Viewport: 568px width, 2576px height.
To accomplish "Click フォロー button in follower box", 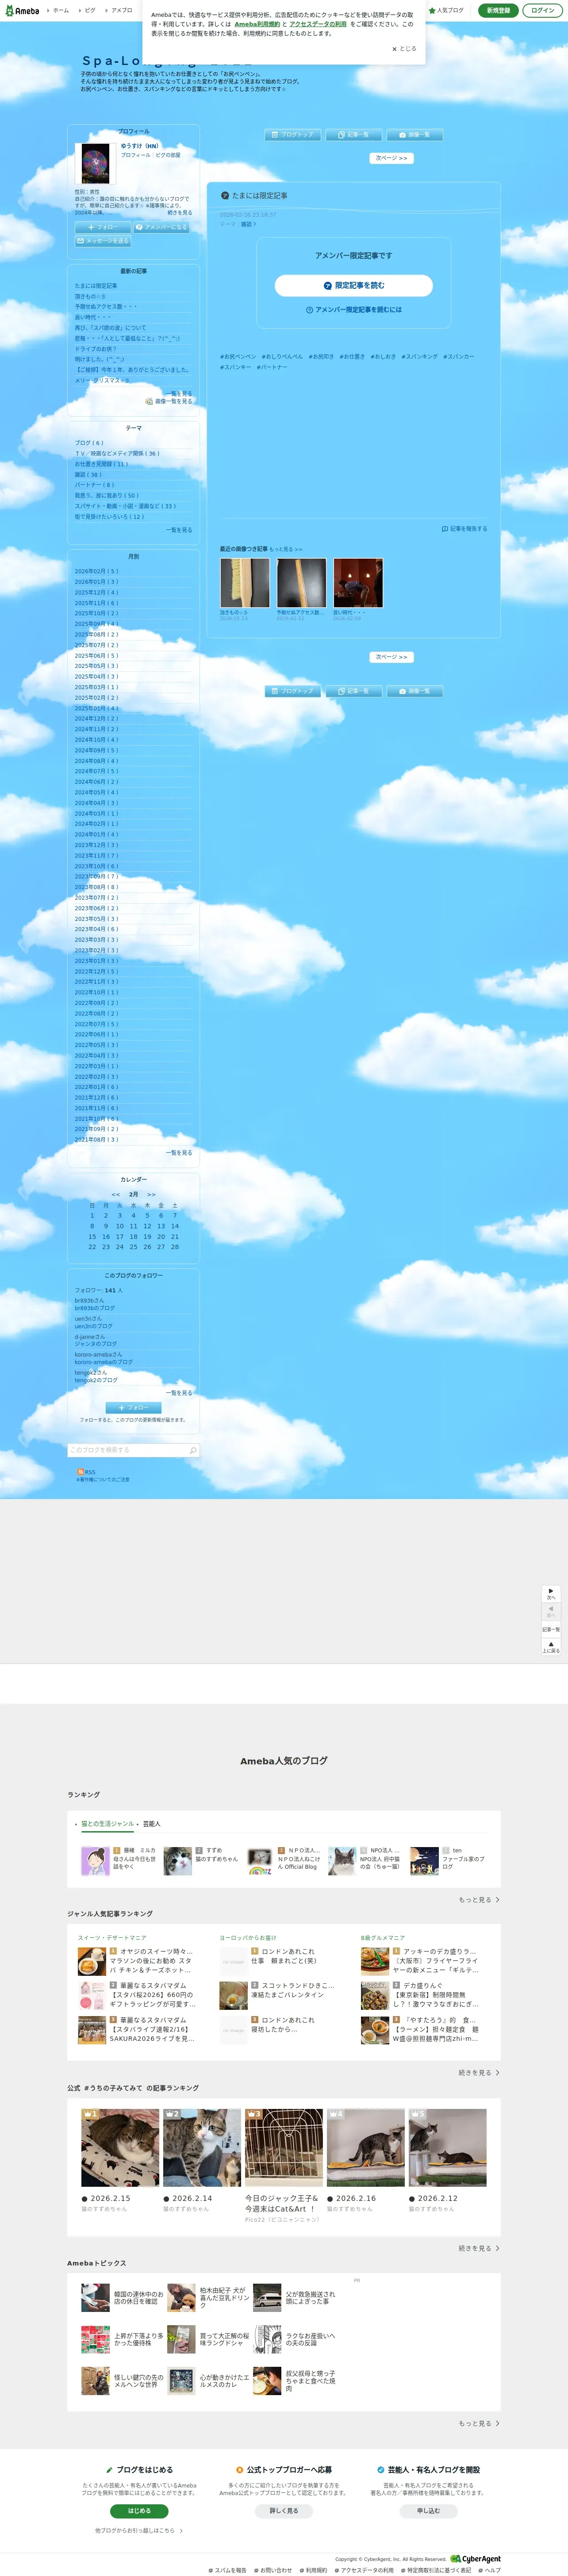I will 133,1408.
